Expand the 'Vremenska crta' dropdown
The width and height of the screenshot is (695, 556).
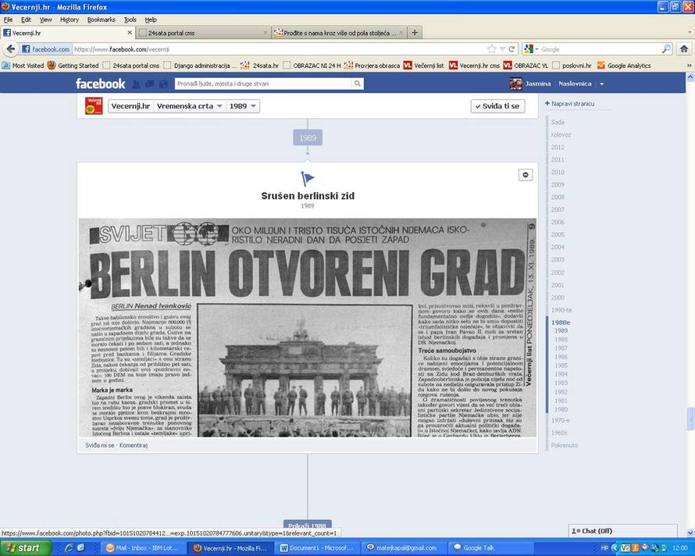coord(190,106)
